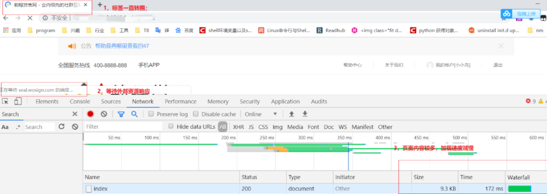Viewport: 547px width, 194px height.
Task: Filter network requests by Img
Action: tap(278, 127)
